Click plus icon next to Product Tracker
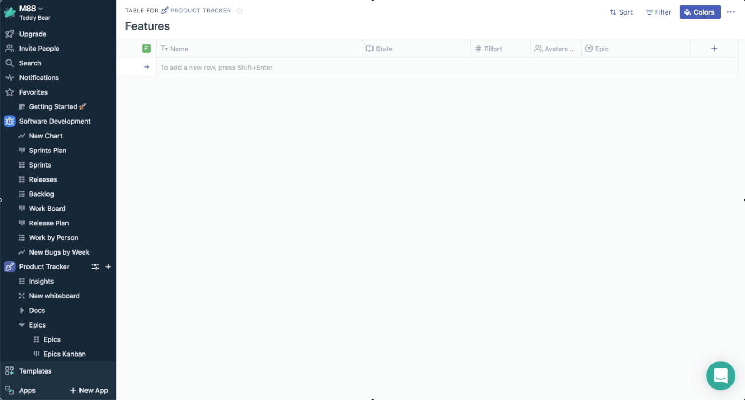The height and width of the screenshot is (400, 745). 108,267
